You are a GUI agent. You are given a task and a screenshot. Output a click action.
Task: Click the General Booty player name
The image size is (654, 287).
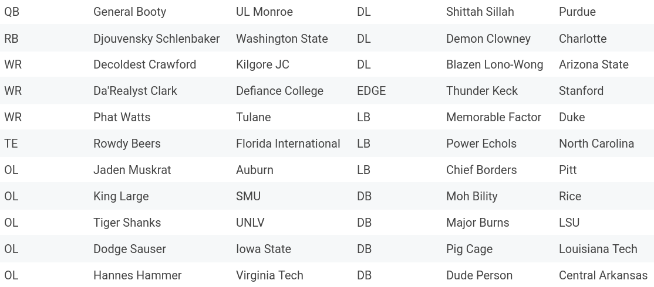point(130,12)
